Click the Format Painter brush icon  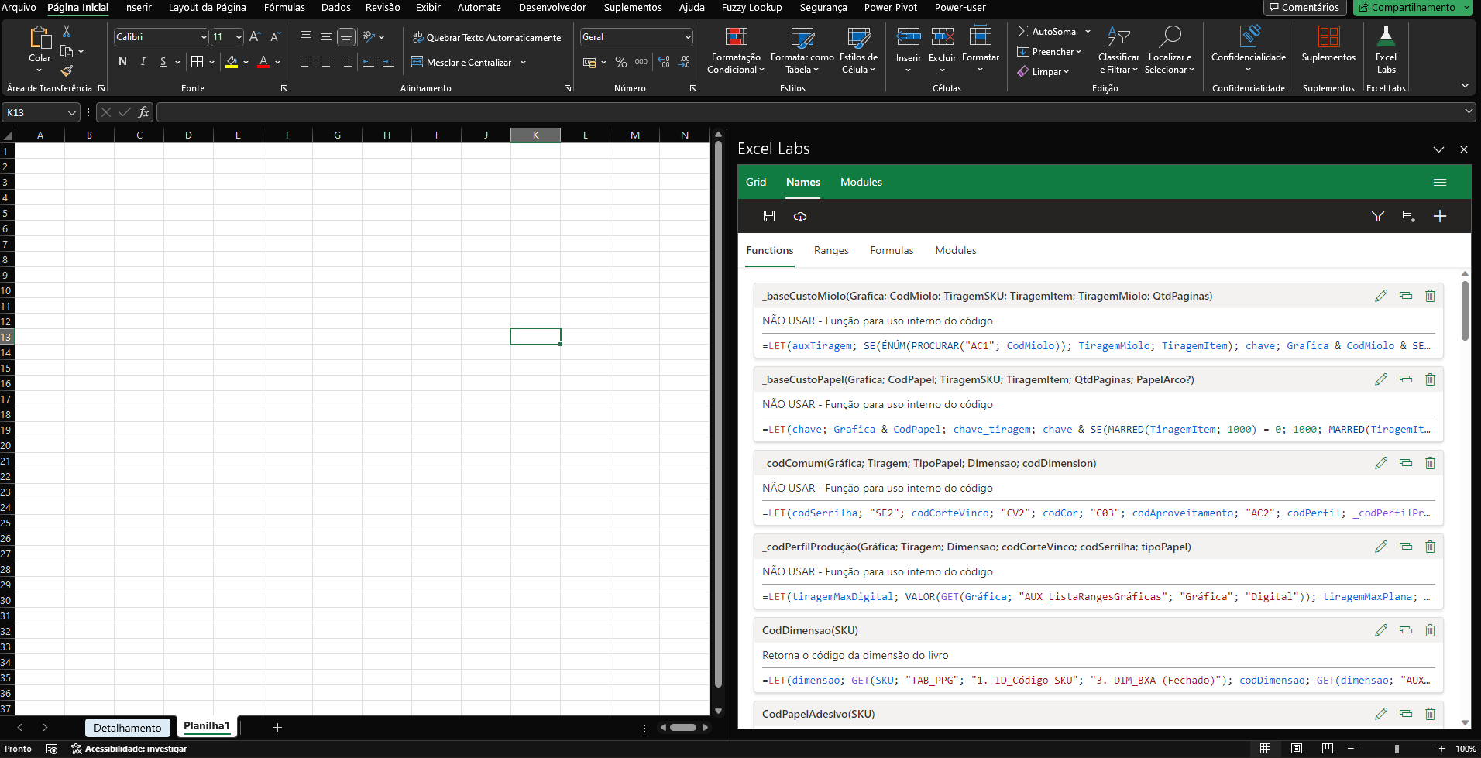(67, 70)
